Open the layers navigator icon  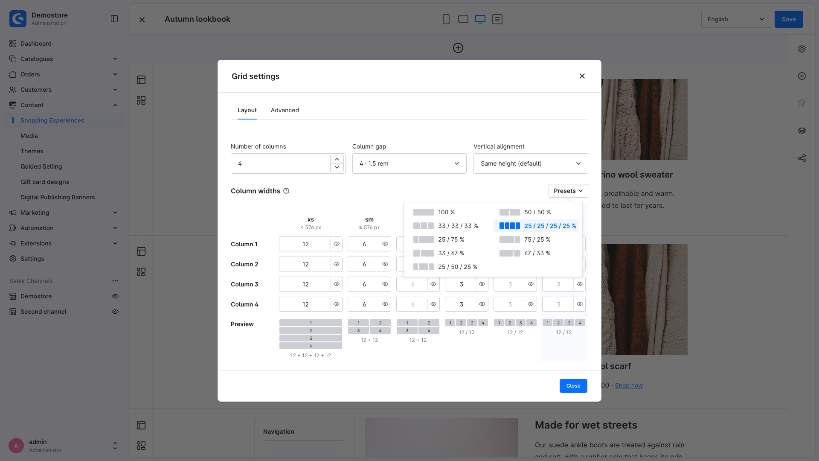tap(802, 131)
